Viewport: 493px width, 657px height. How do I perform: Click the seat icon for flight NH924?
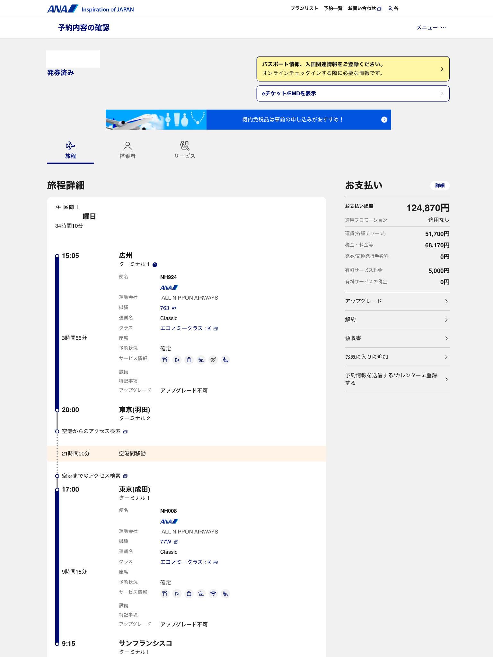225,360
